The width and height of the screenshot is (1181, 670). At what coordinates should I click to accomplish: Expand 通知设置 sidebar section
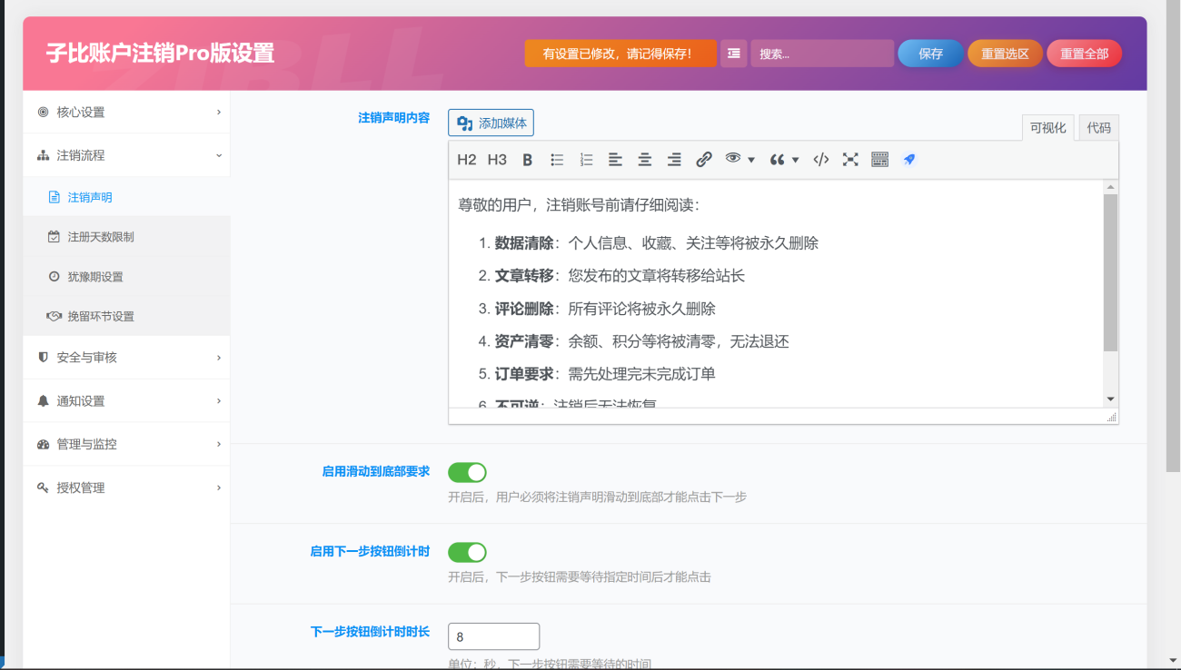(x=126, y=401)
